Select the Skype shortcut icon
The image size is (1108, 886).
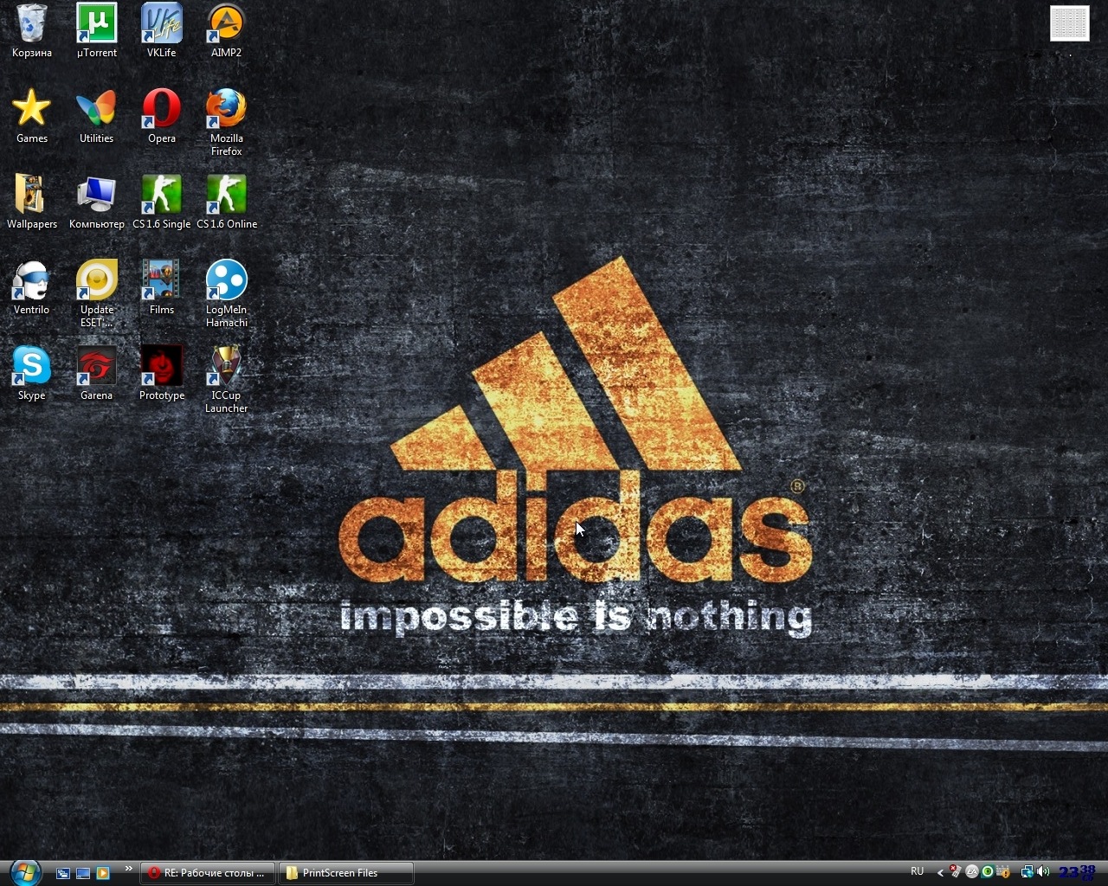pyautogui.click(x=31, y=373)
